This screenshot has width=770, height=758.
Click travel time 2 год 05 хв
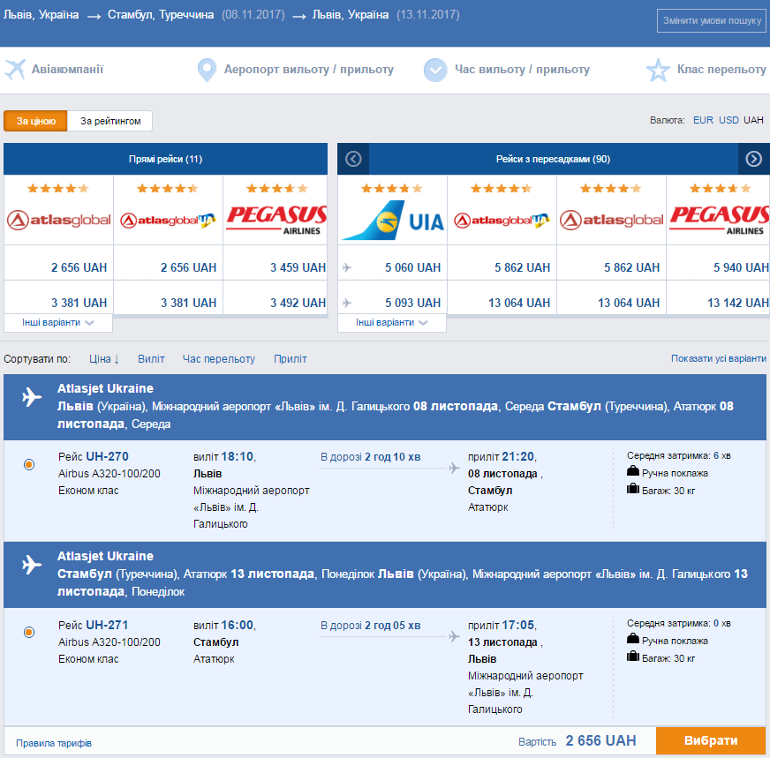392,625
